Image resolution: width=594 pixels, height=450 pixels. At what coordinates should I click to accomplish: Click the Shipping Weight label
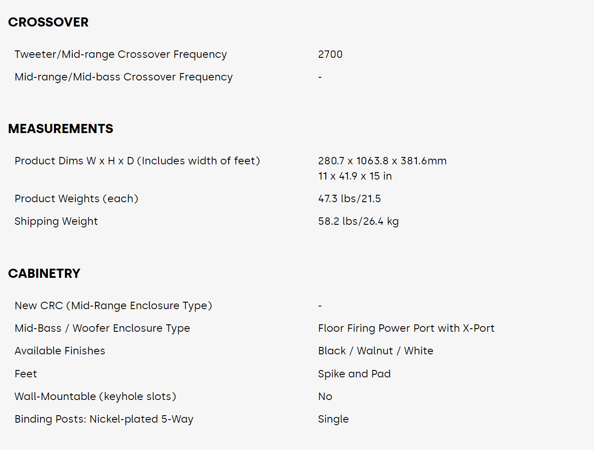[x=56, y=221]
